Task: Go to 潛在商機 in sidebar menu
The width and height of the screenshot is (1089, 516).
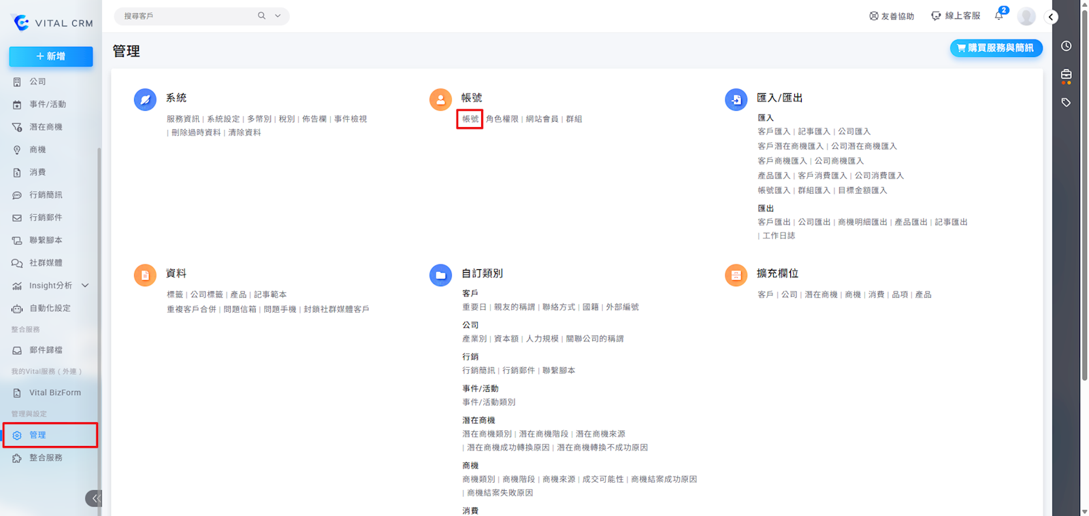Action: (46, 127)
